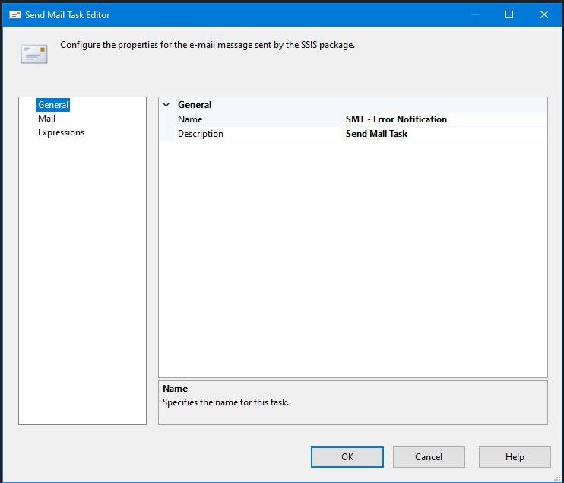Open the Expressions page
Image resolution: width=564 pixels, height=483 pixels.
click(x=61, y=132)
